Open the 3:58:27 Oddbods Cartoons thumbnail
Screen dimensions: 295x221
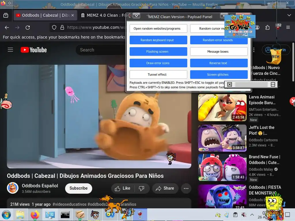222,138
